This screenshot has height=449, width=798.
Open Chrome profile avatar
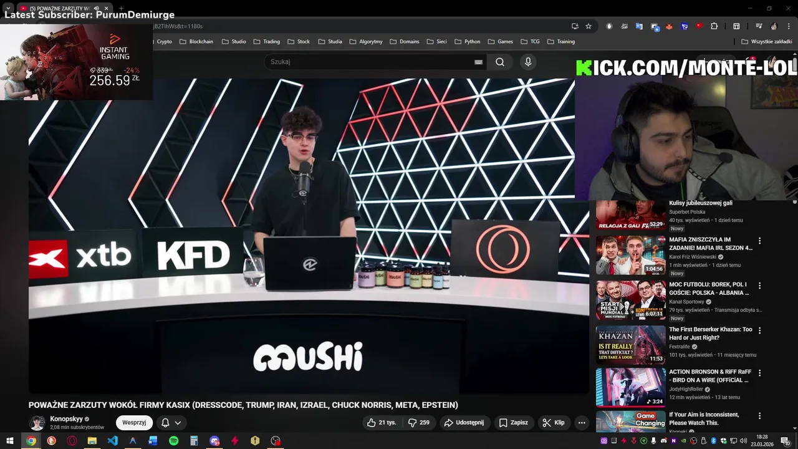click(x=774, y=26)
